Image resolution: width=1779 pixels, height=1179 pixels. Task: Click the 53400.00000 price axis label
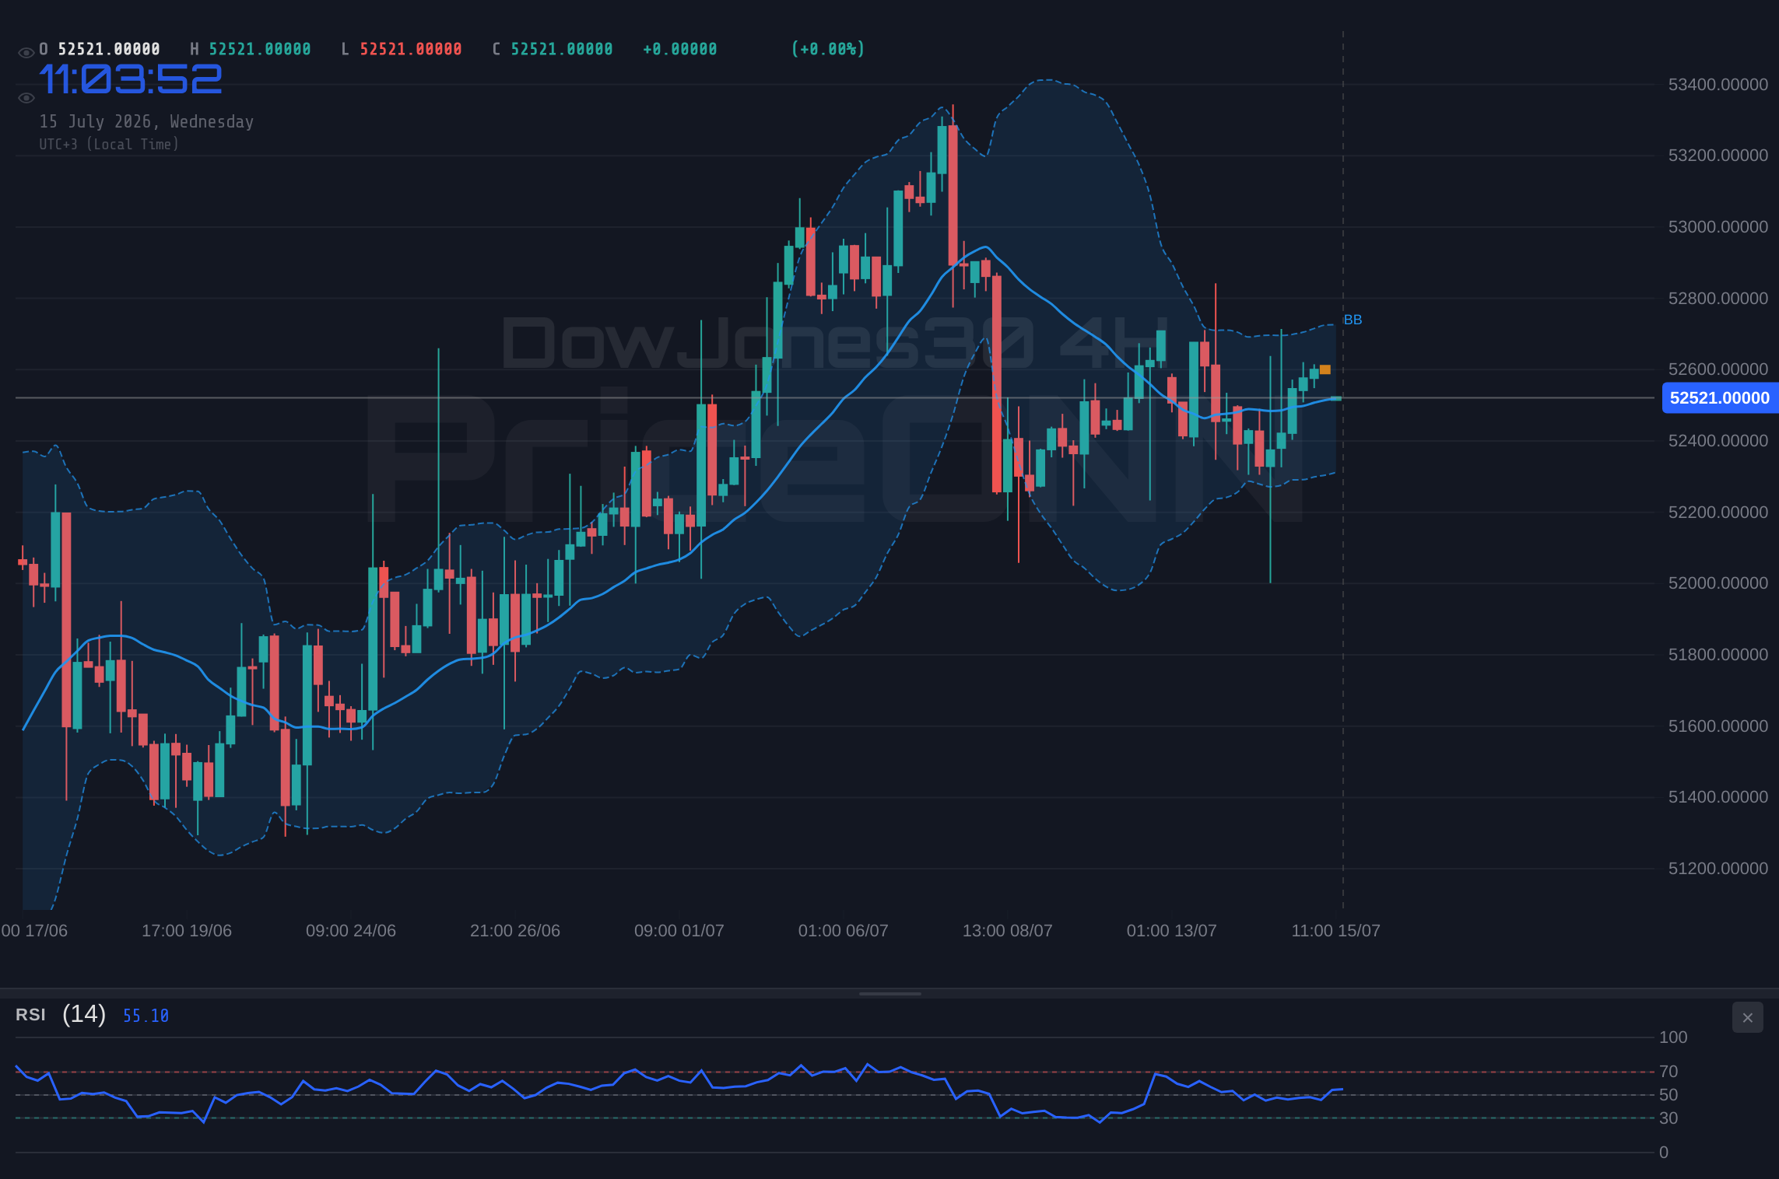click(x=1718, y=85)
